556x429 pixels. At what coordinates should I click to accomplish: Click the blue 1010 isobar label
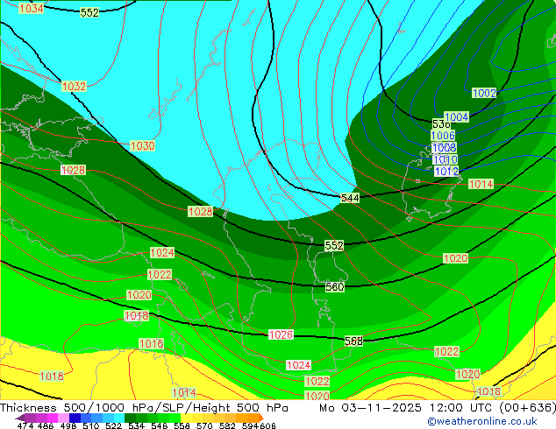[x=446, y=159]
